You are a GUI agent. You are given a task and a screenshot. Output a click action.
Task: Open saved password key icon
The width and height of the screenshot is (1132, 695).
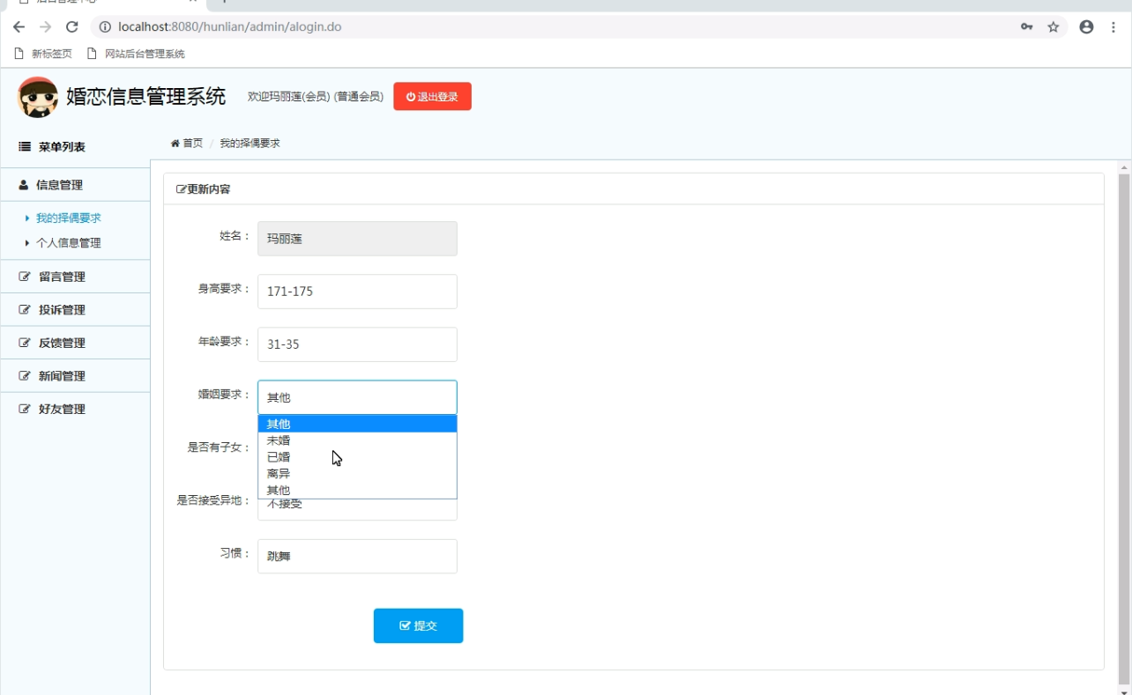click(x=1027, y=27)
